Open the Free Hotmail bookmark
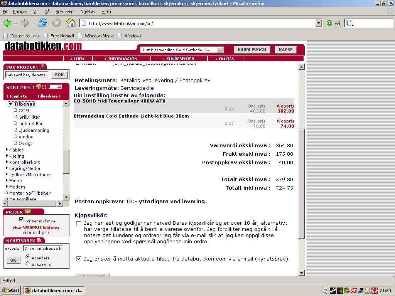 pyautogui.click(x=59, y=36)
